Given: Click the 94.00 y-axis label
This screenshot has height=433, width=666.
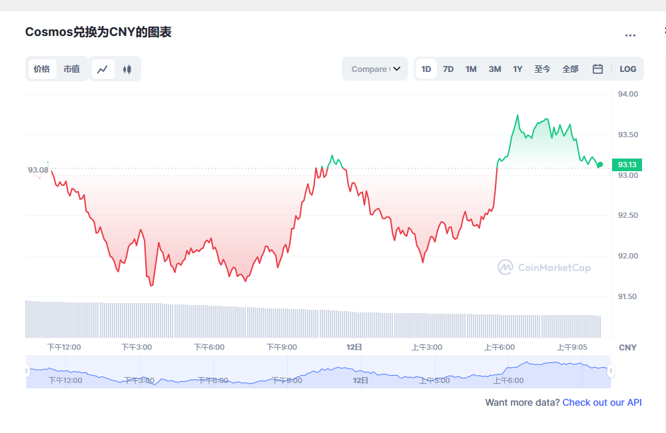Looking at the screenshot, I should tap(628, 94).
